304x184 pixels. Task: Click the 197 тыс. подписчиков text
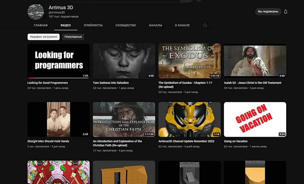point(63,17)
